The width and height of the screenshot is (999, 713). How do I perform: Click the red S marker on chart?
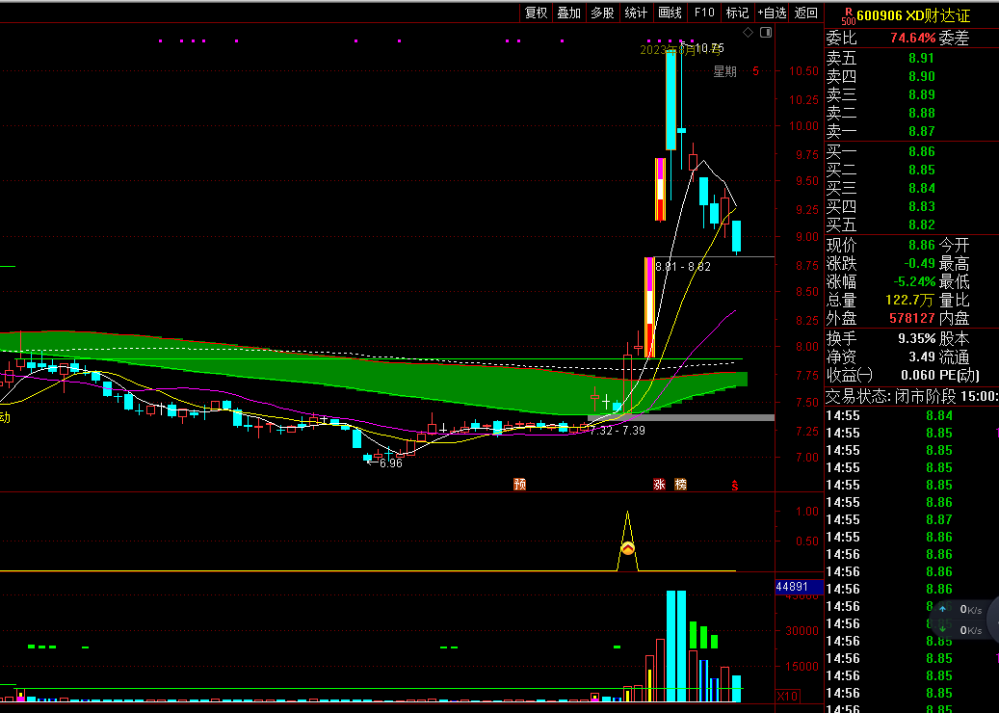(735, 485)
